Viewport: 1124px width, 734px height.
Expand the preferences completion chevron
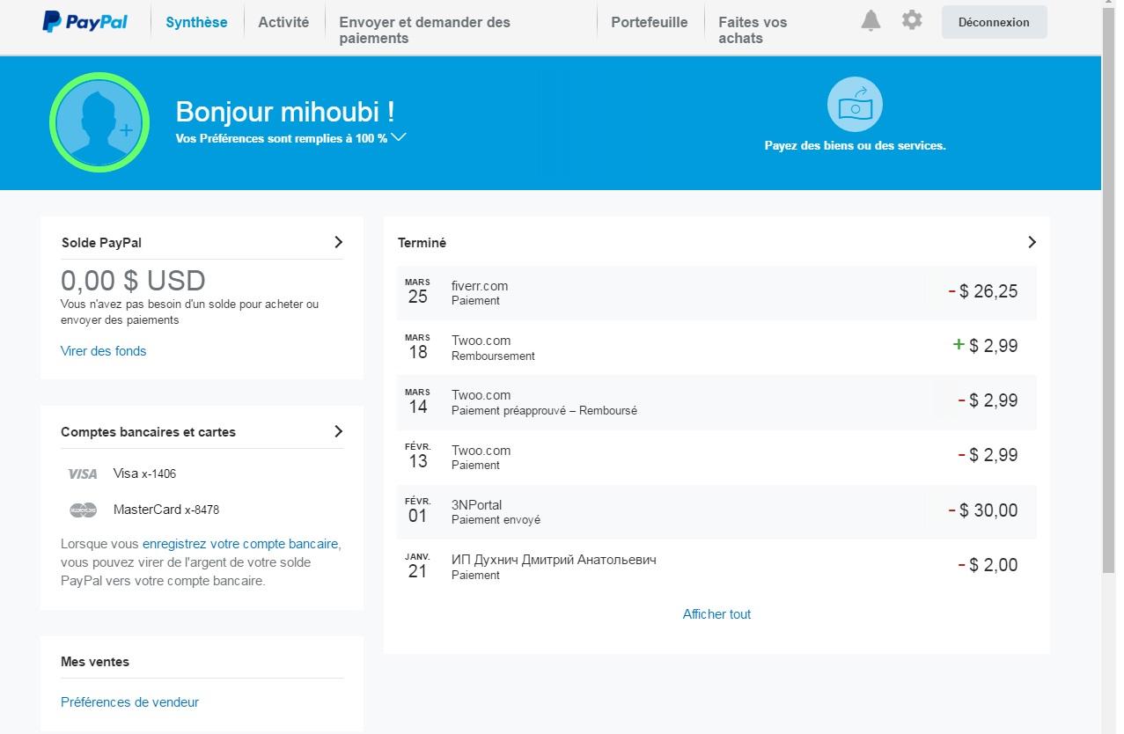tap(399, 137)
